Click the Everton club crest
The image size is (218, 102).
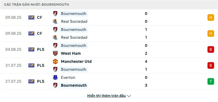pyautogui.click(x=55, y=77)
